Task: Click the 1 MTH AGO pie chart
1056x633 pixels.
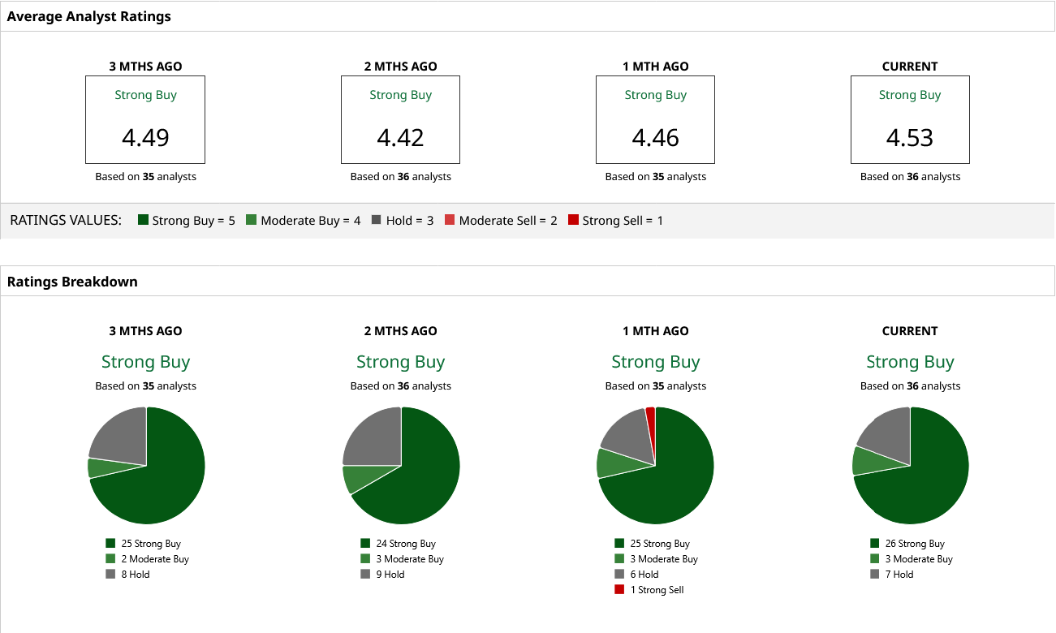Action: pos(655,466)
